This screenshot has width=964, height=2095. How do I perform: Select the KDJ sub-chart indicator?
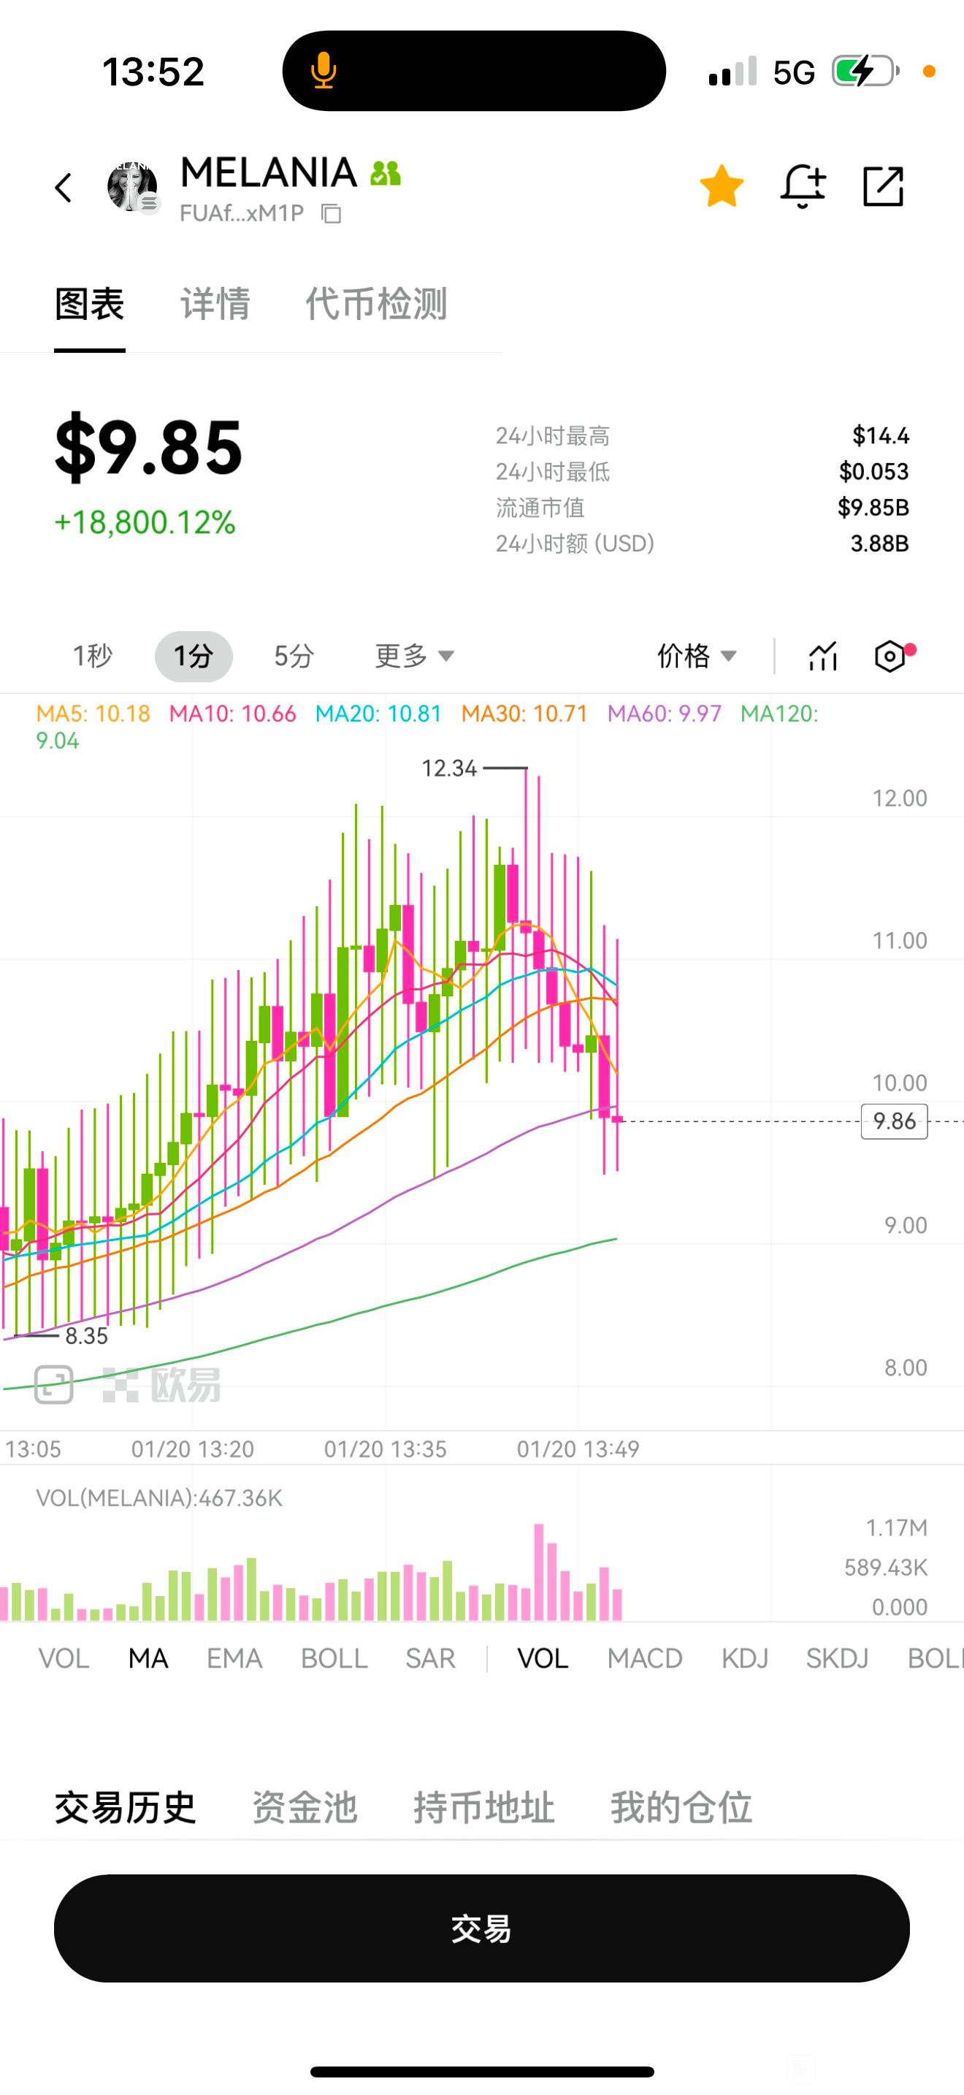point(744,1658)
